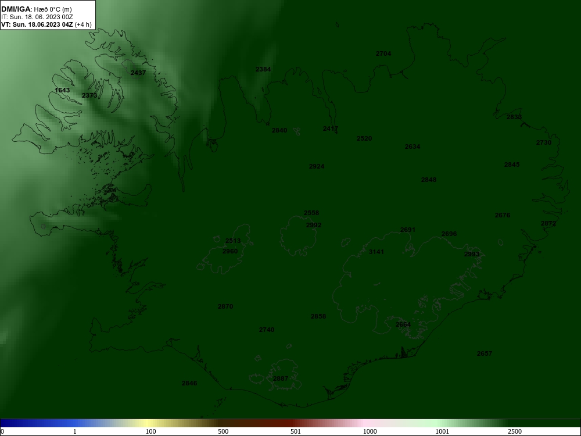Select the 2691 value label
The height and width of the screenshot is (436, 581).
click(408, 230)
